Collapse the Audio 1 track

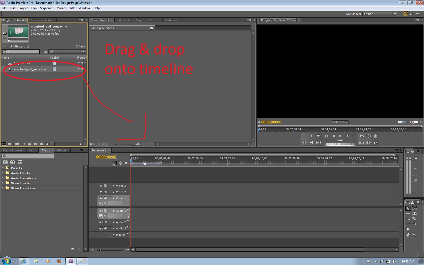[x=114, y=211]
